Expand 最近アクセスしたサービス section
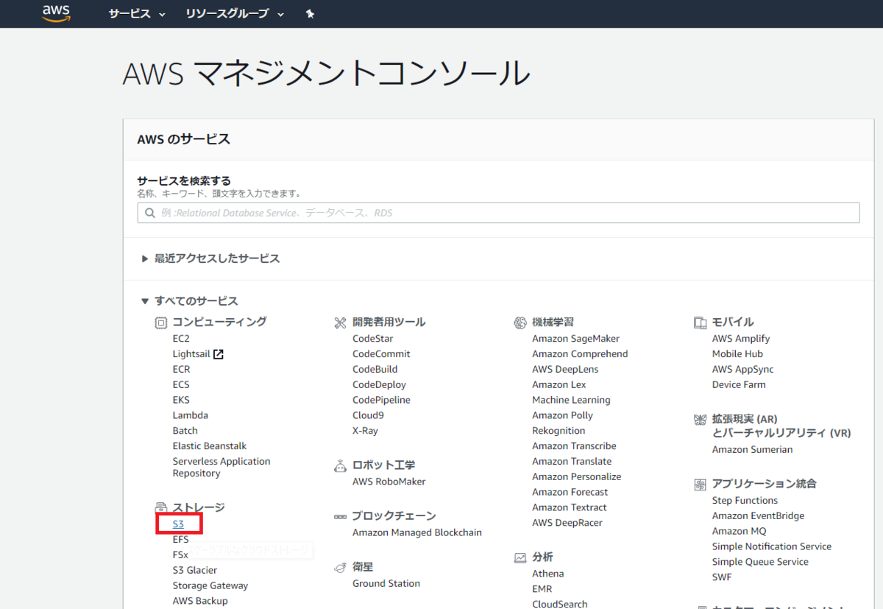Image resolution: width=883 pixels, height=609 pixels. click(211, 258)
